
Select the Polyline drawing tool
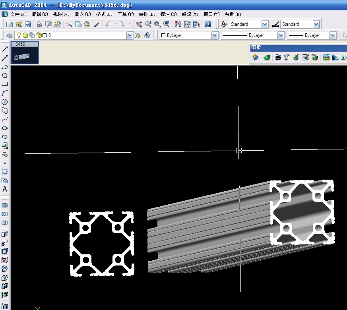point(5,67)
